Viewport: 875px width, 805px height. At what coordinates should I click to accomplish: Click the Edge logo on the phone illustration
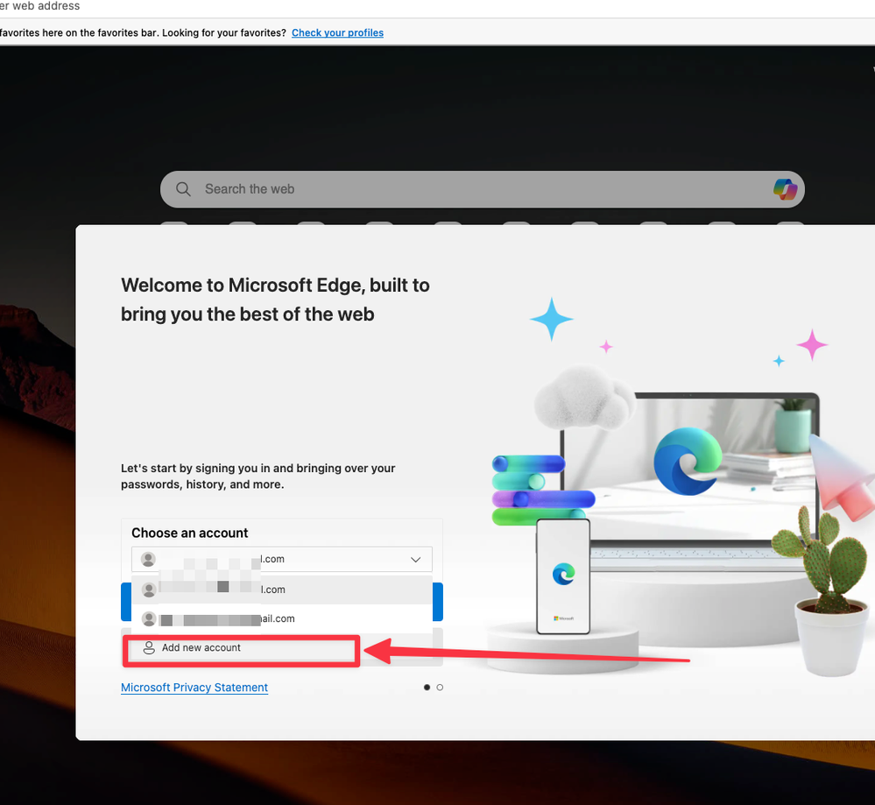click(x=563, y=574)
